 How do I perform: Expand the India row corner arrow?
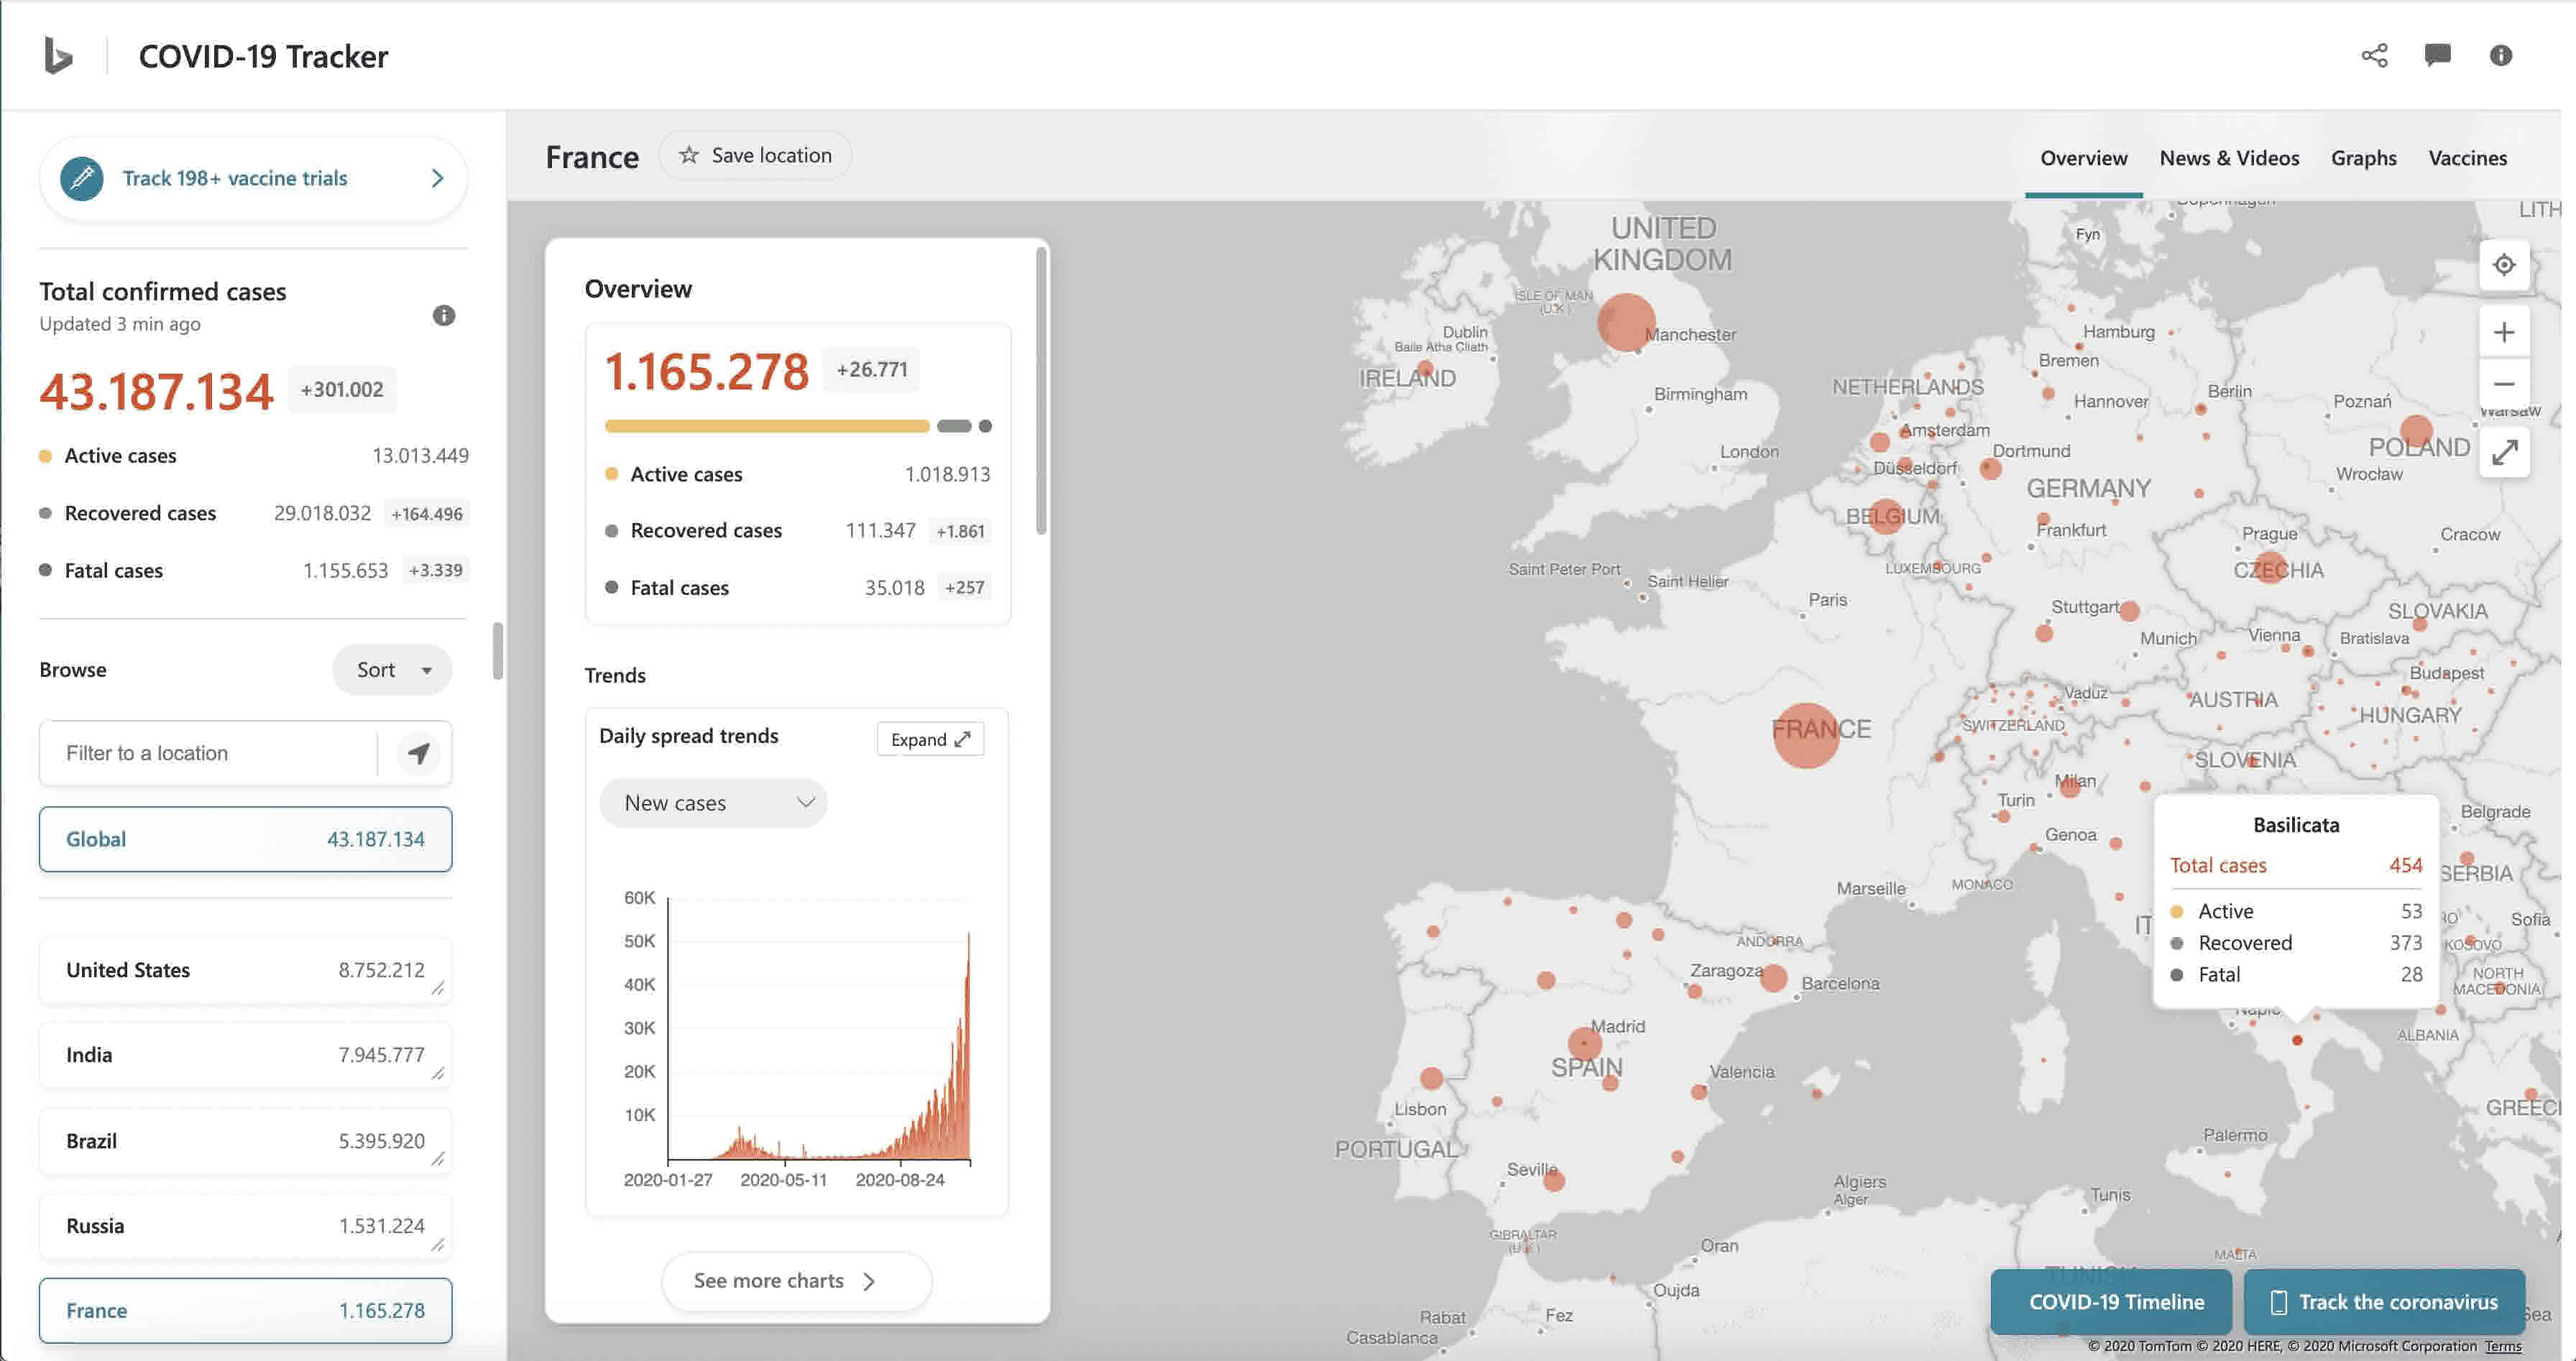point(437,1073)
